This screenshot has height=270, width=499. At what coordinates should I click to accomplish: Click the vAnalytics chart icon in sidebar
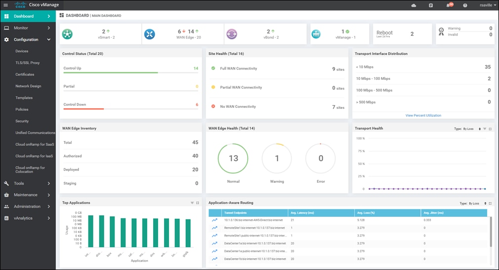point(6,218)
